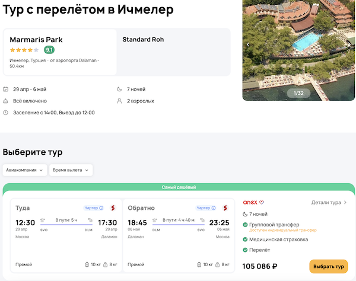356x281 pixels.
Task: Click the outbound flight red airline logo
Action: (x=113, y=208)
